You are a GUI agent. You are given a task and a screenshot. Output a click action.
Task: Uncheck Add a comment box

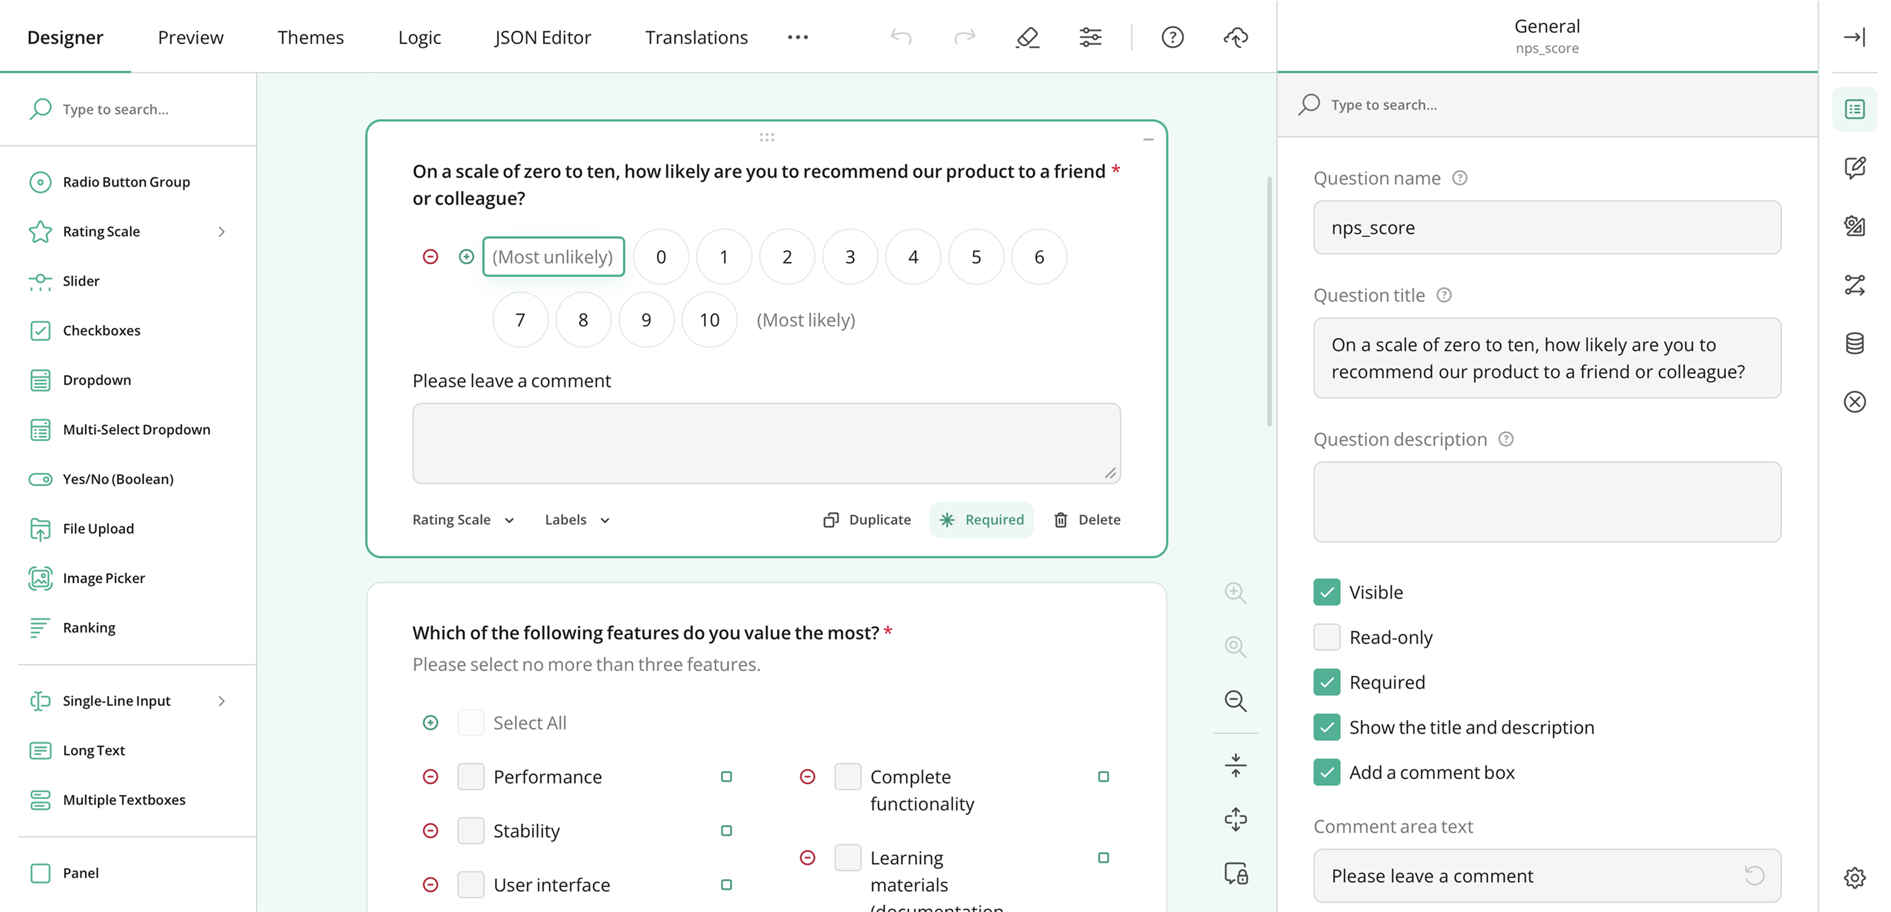pyautogui.click(x=1326, y=771)
